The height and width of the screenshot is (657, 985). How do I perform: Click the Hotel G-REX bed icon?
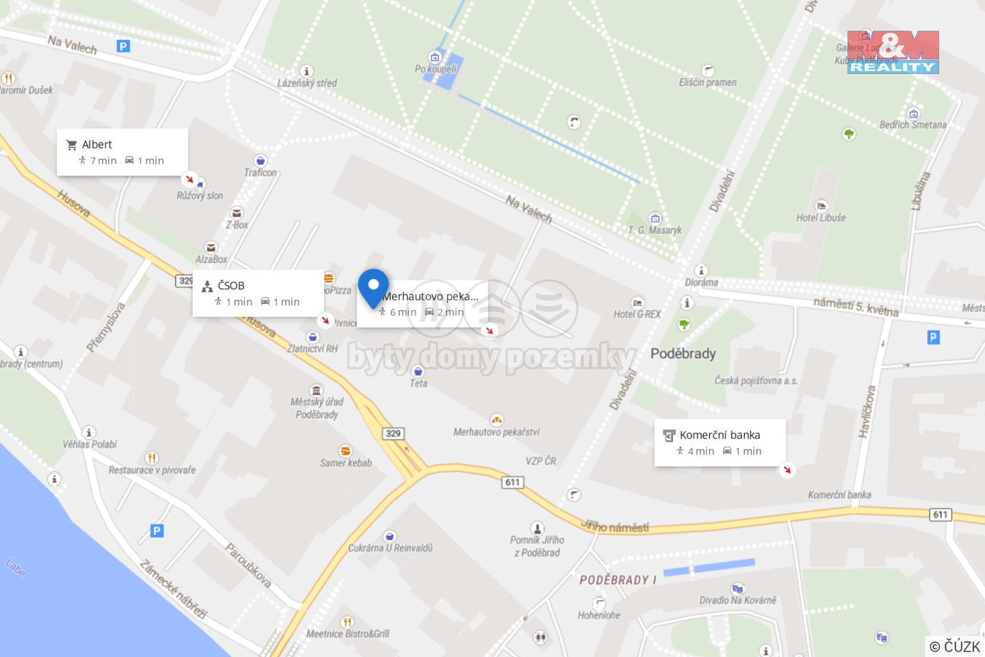coord(638,302)
